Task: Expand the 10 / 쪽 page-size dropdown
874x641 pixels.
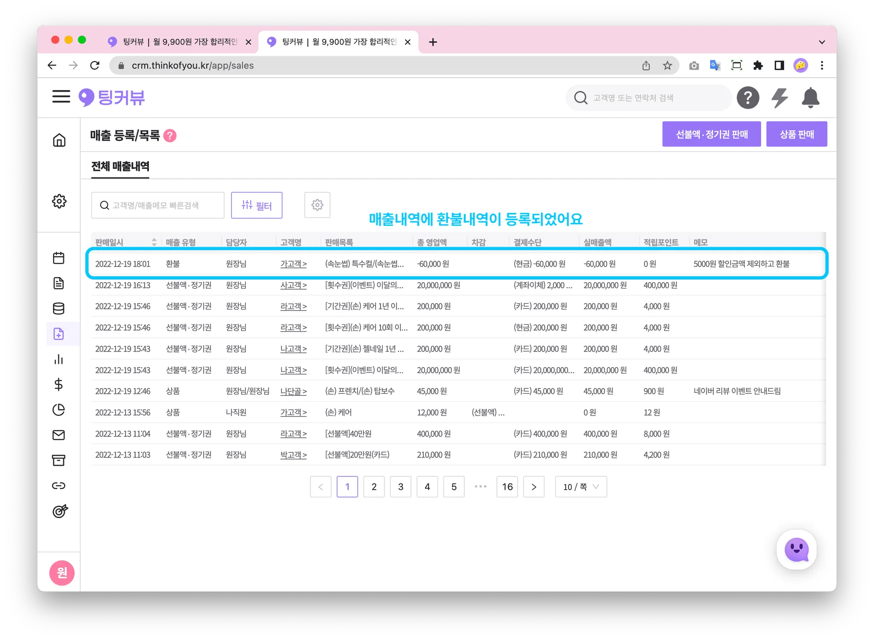Action: coord(580,487)
